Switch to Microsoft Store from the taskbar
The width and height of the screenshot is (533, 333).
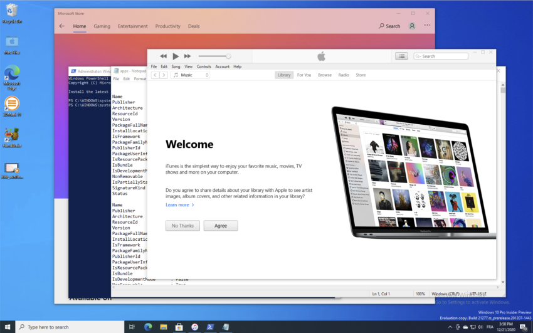tap(179, 327)
